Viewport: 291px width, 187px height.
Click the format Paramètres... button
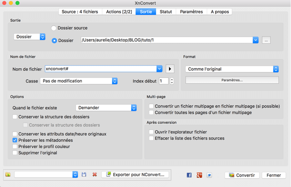pyautogui.click(x=232, y=80)
